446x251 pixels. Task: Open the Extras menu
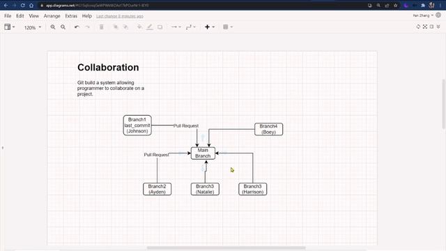coord(71,16)
